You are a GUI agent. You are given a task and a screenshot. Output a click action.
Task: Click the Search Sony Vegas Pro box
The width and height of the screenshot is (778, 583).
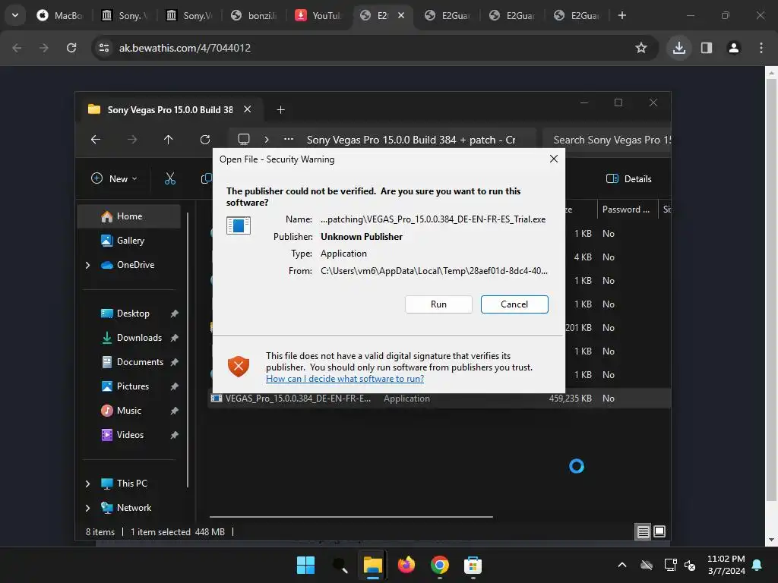pyautogui.click(x=606, y=140)
